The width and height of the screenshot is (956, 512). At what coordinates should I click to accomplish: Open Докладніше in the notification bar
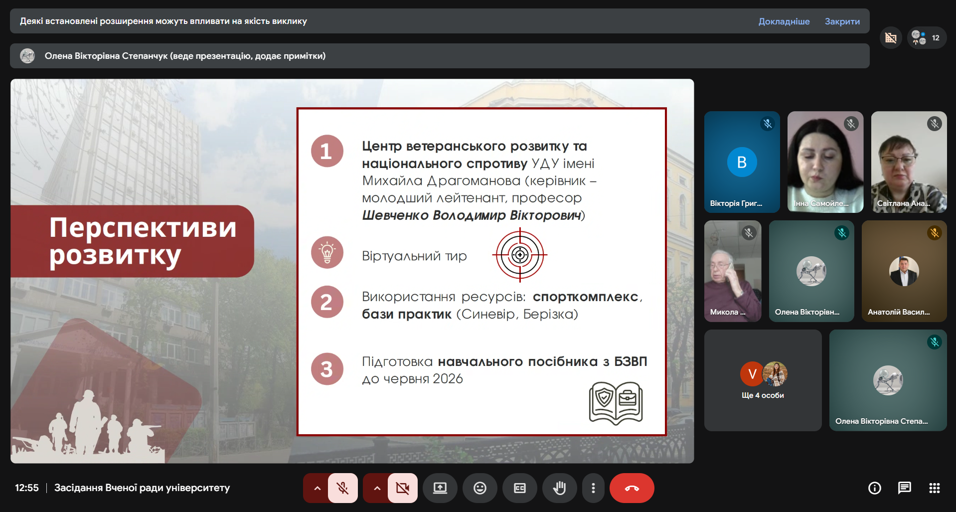click(x=784, y=21)
